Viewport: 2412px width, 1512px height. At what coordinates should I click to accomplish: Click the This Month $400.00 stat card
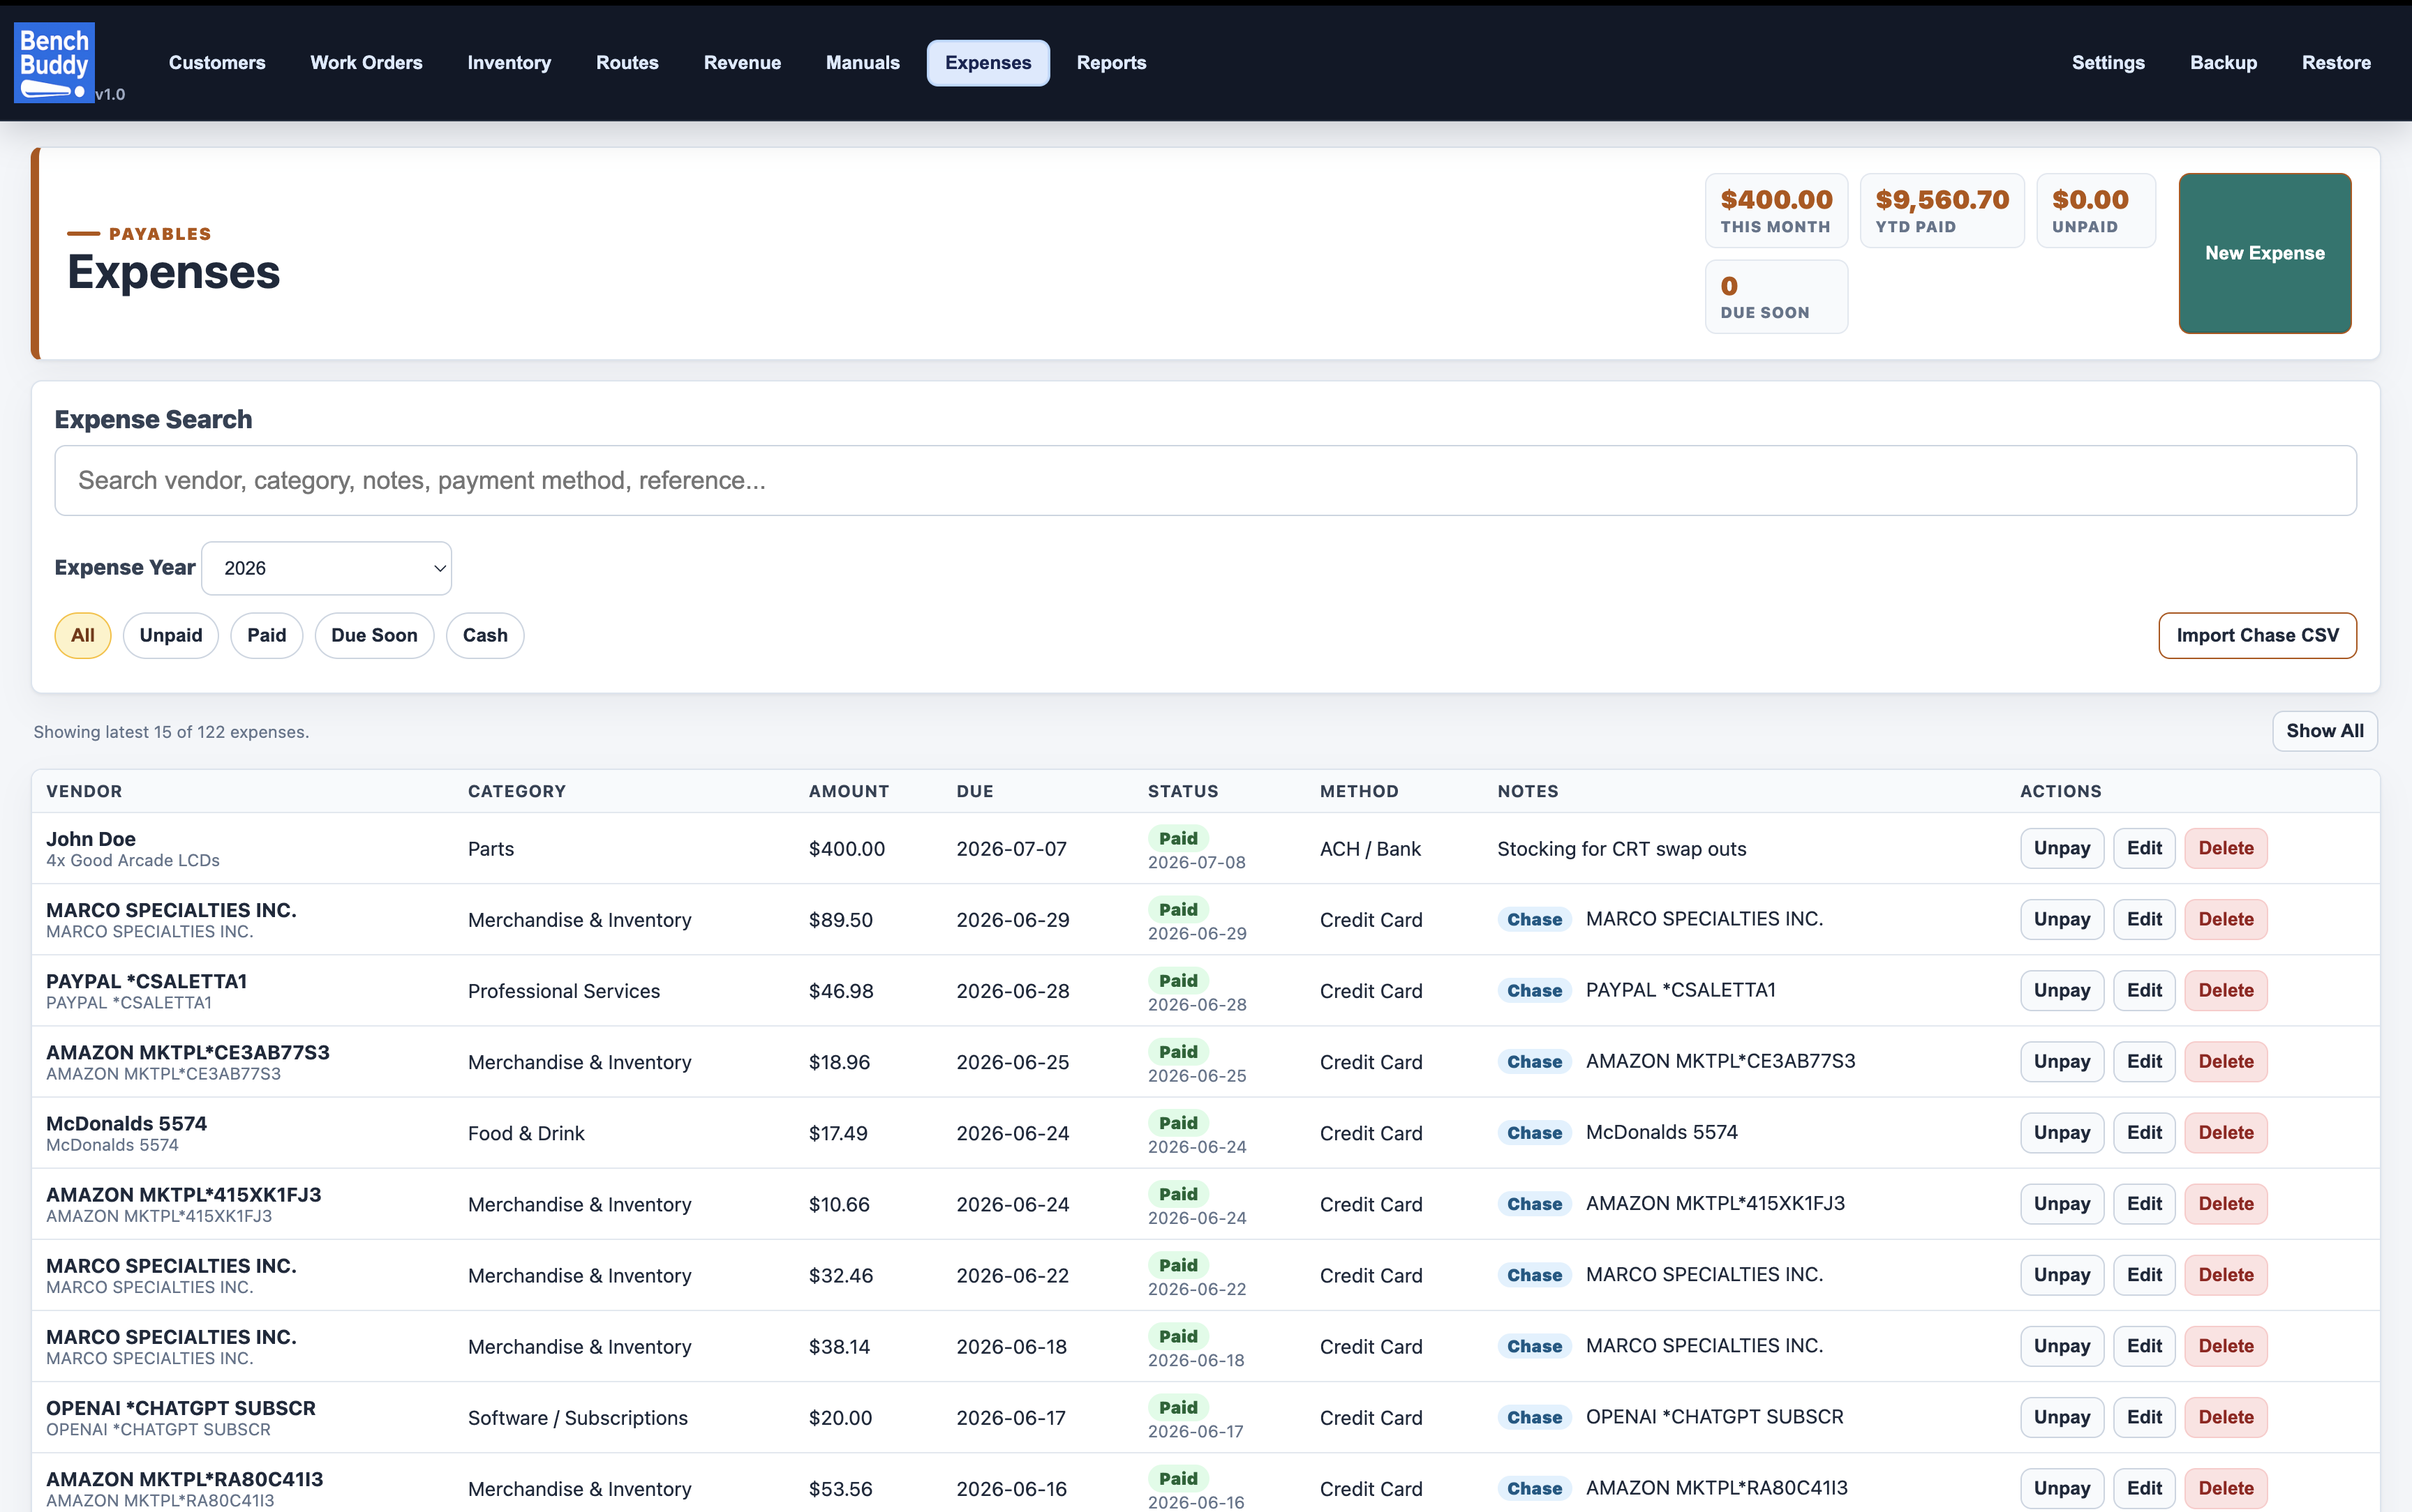click(1775, 211)
